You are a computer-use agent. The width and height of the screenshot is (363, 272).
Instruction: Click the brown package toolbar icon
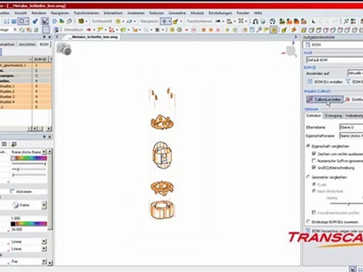click(x=81, y=21)
